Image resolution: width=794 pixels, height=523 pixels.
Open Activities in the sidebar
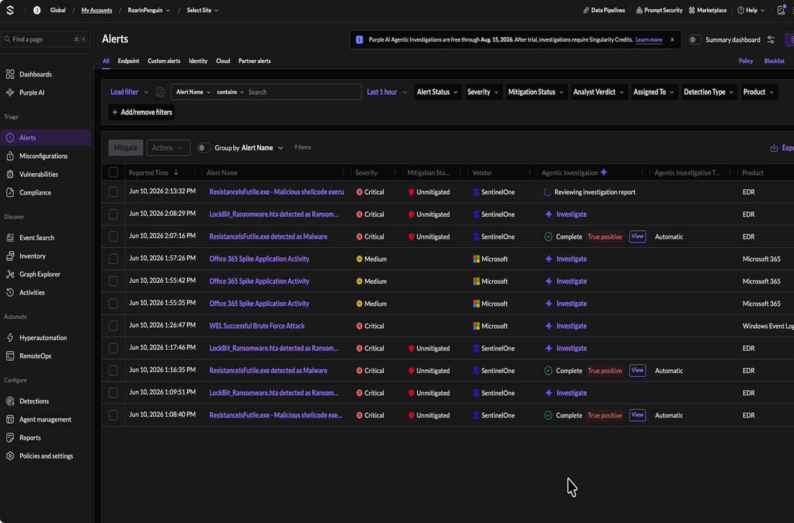coord(32,292)
